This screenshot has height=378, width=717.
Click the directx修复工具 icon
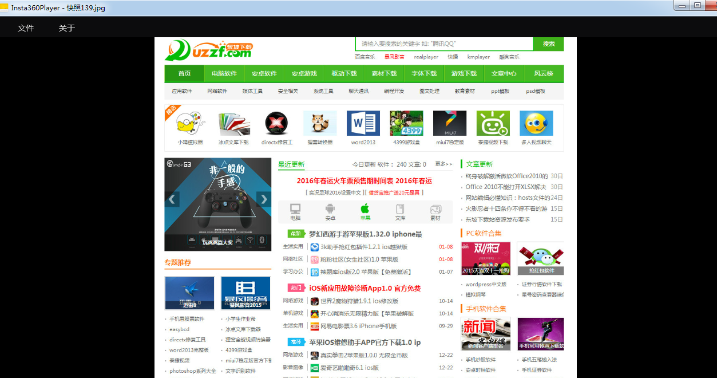click(277, 123)
